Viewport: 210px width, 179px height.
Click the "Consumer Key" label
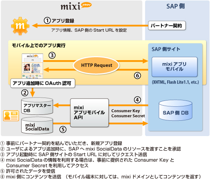126,111
